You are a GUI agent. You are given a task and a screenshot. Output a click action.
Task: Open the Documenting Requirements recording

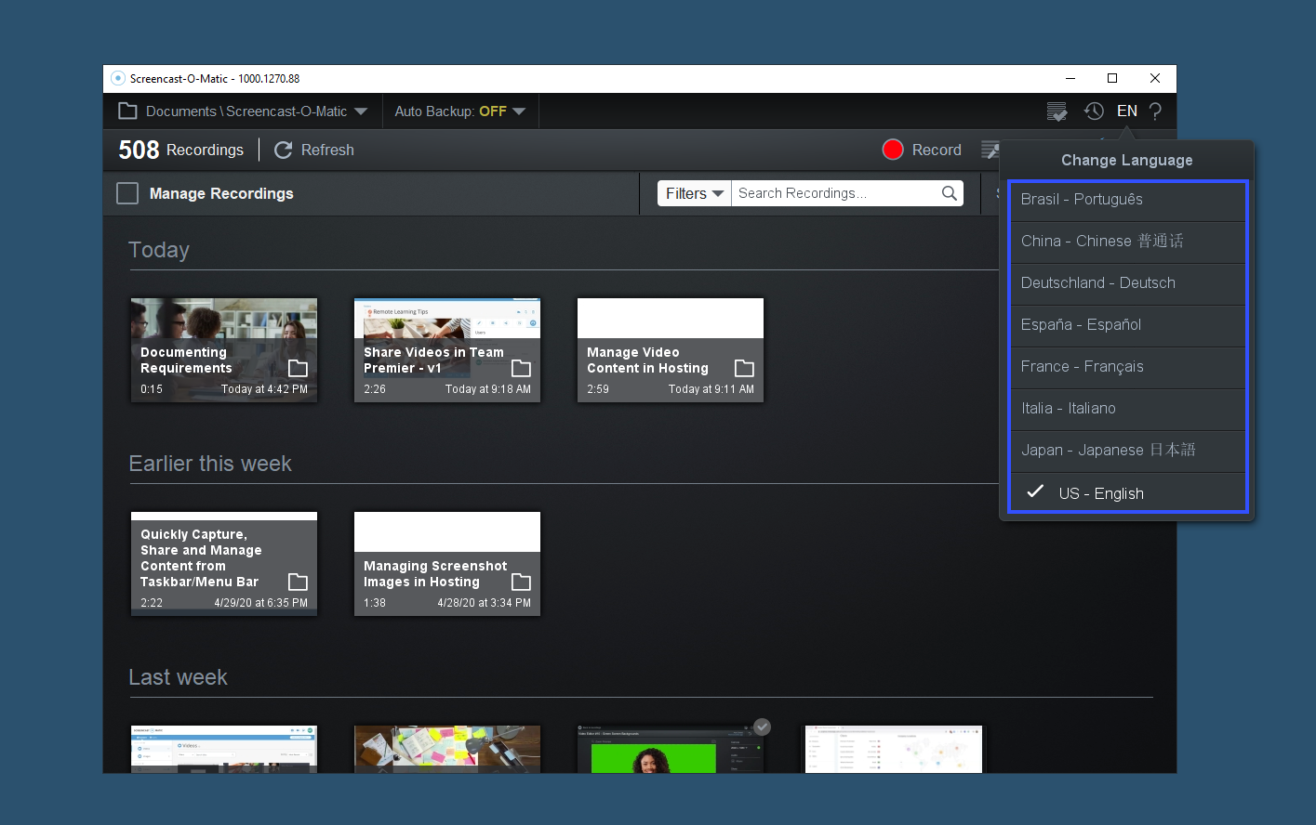pos(224,350)
